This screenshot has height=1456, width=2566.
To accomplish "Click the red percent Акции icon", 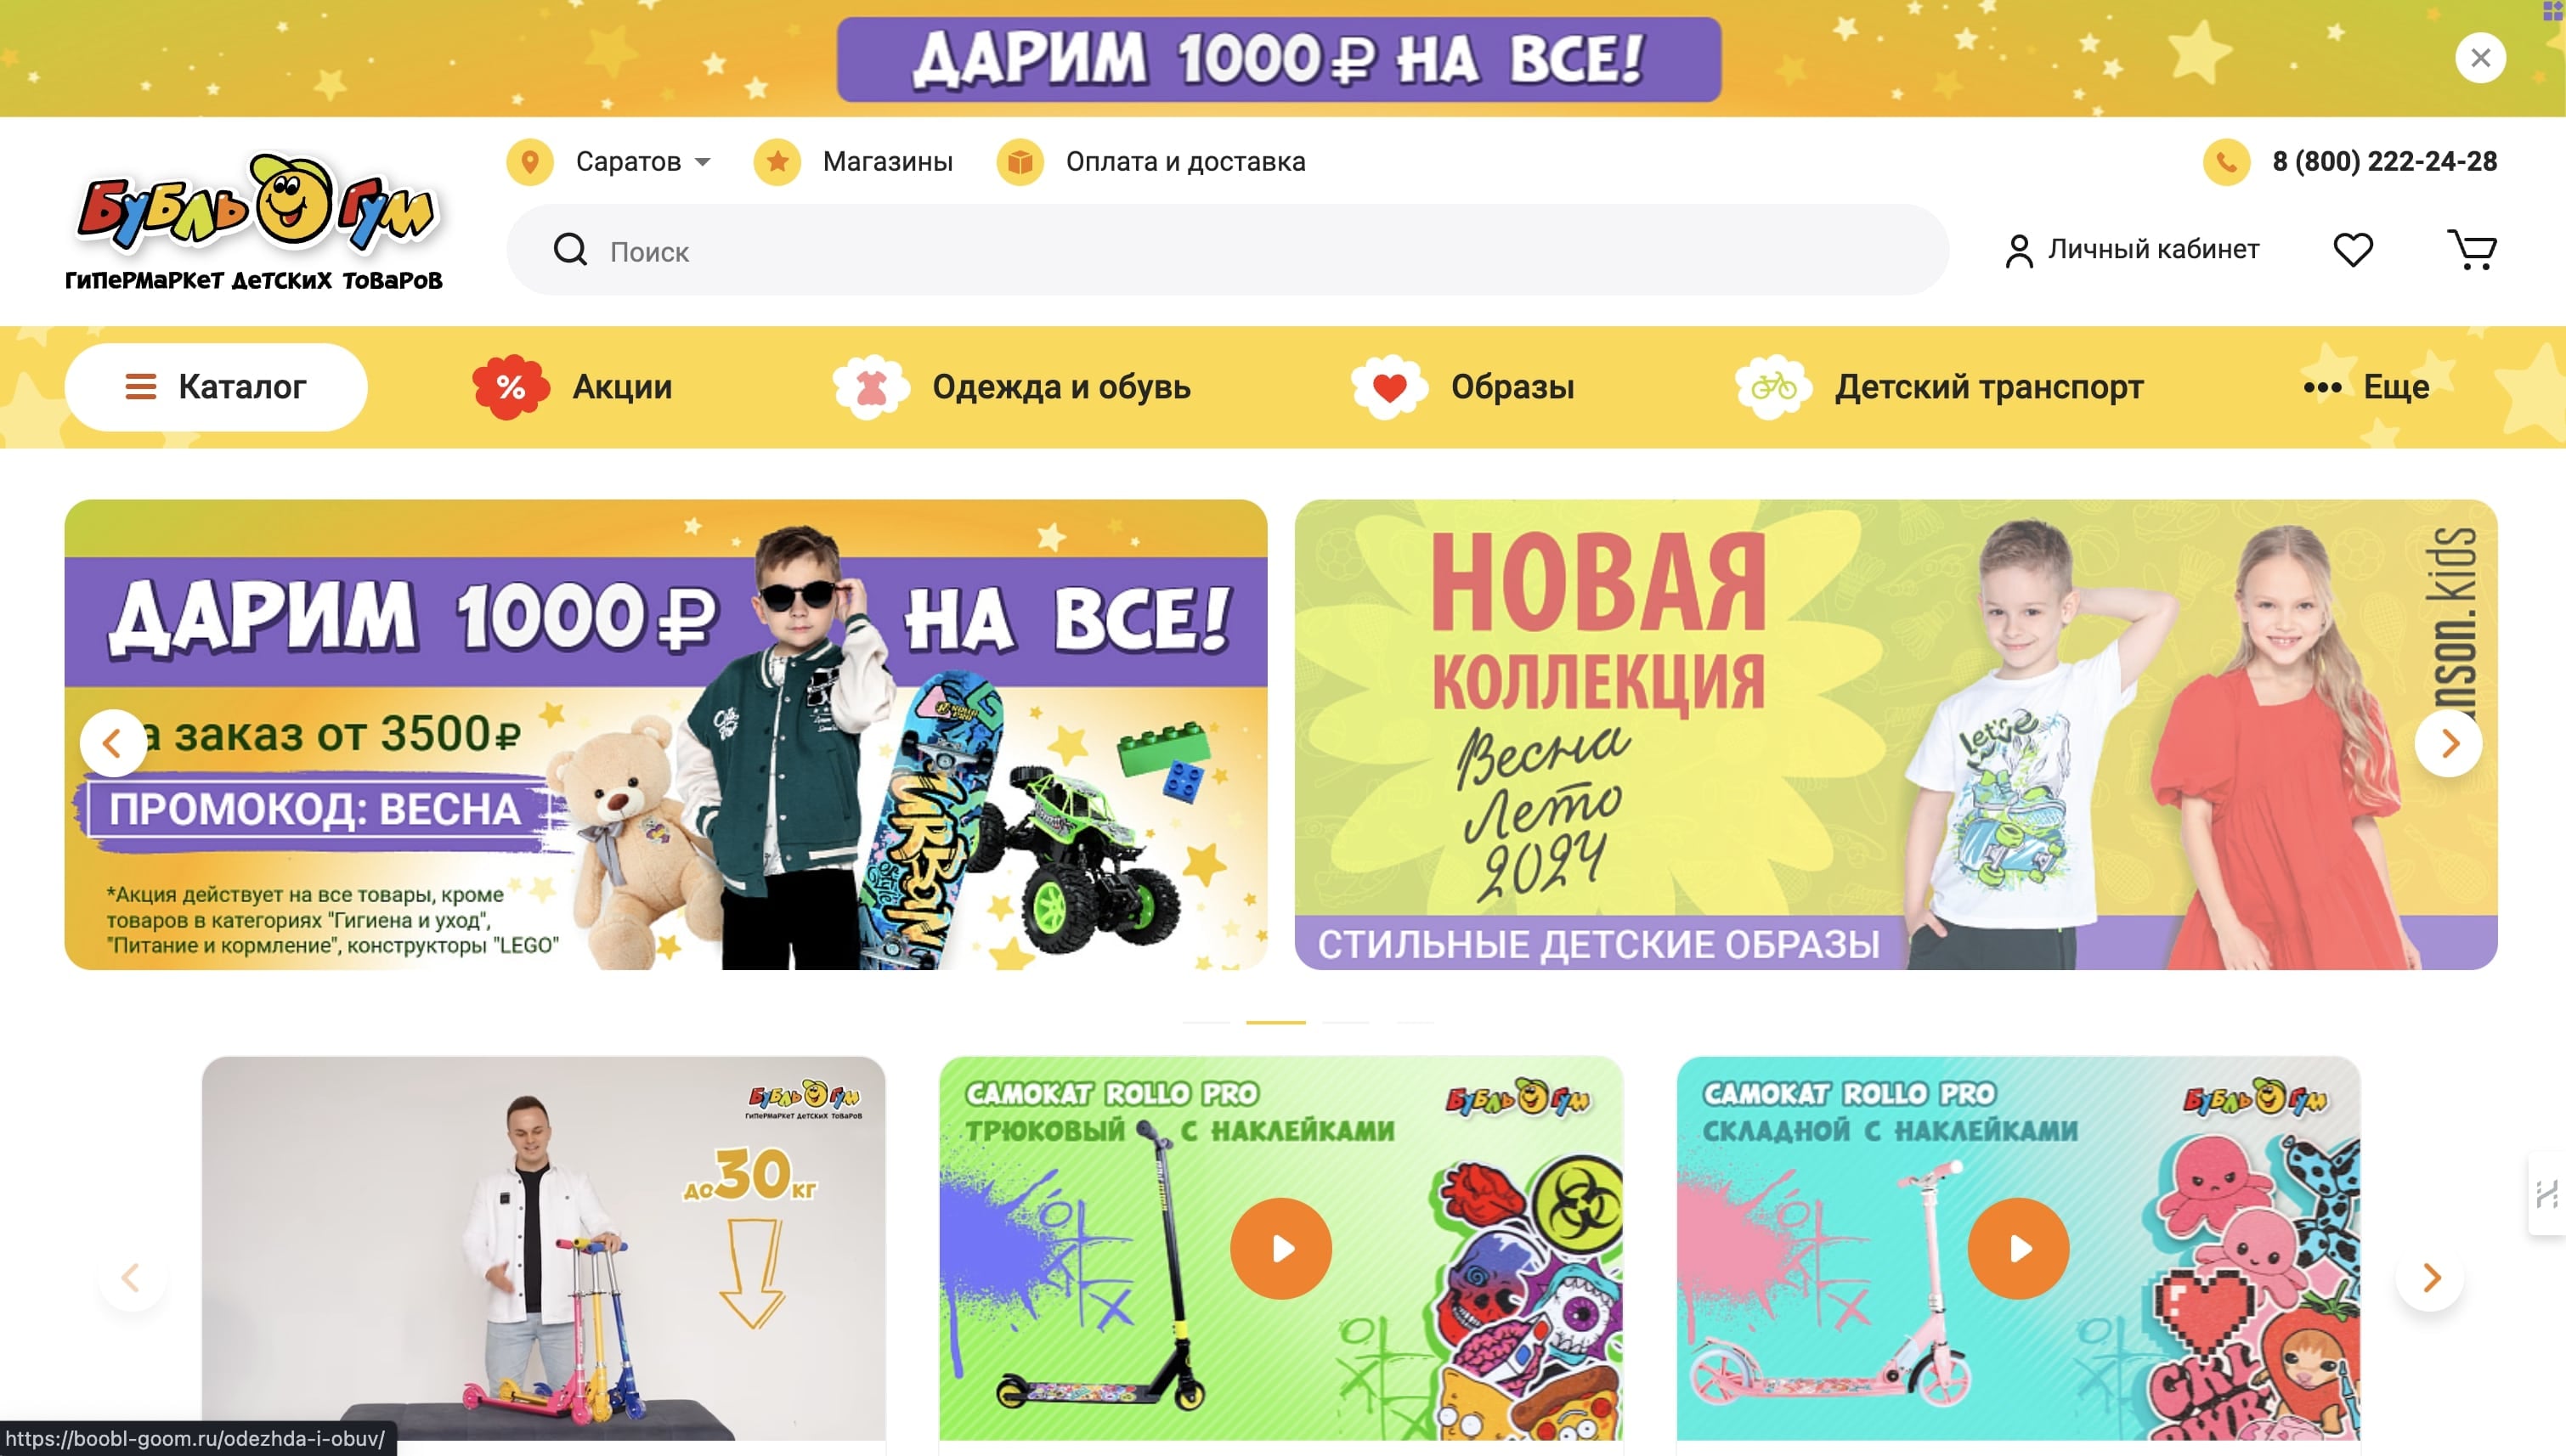I will coord(510,387).
